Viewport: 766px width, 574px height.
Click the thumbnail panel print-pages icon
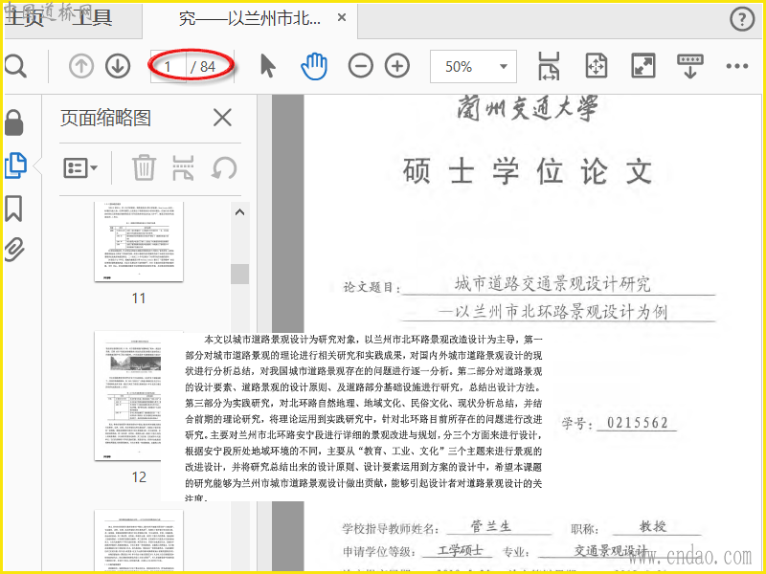pos(184,168)
